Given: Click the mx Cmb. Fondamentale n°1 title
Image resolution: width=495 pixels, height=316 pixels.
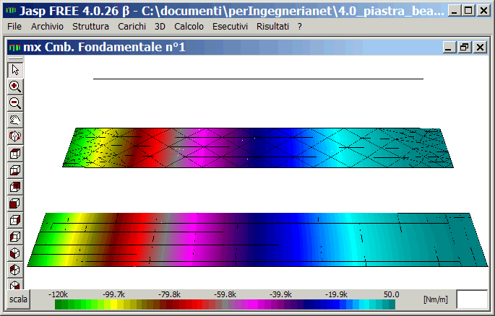Looking at the screenshot, I should 104,48.
